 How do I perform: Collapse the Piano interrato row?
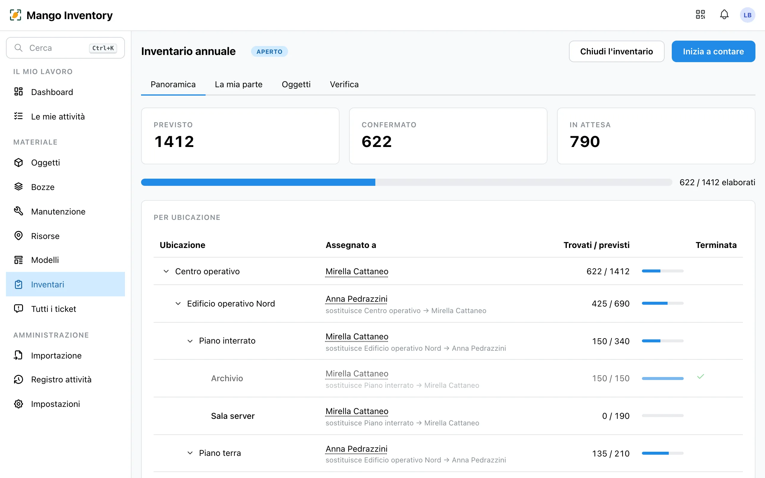190,341
